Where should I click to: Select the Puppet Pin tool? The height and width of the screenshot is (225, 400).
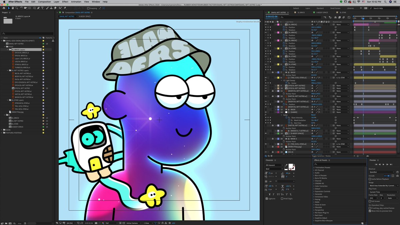click(65, 8)
